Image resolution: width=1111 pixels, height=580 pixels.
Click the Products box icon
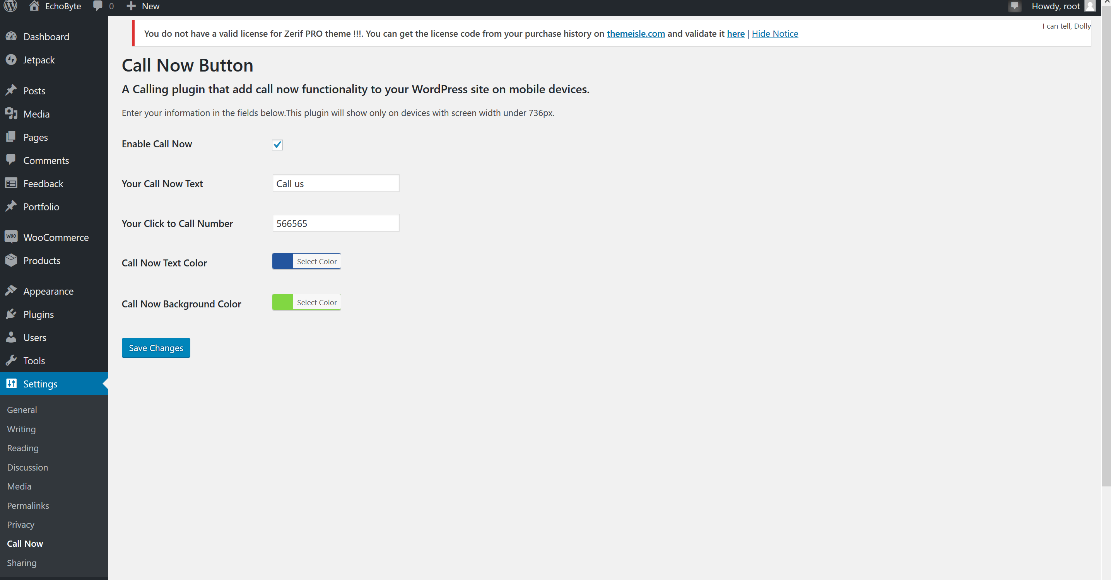coord(11,260)
